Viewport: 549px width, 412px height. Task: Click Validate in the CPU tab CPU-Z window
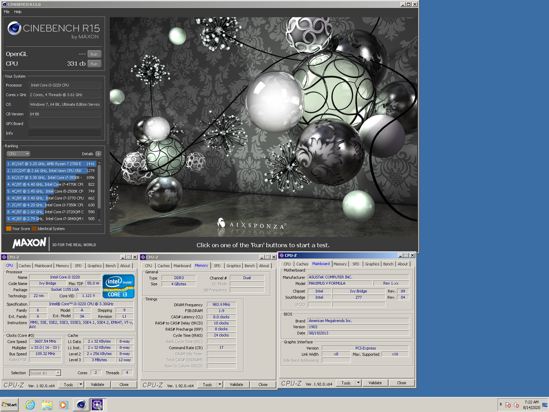coord(97,385)
